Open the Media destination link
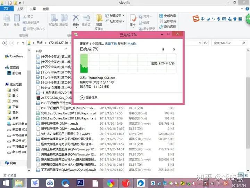 (x=132, y=44)
